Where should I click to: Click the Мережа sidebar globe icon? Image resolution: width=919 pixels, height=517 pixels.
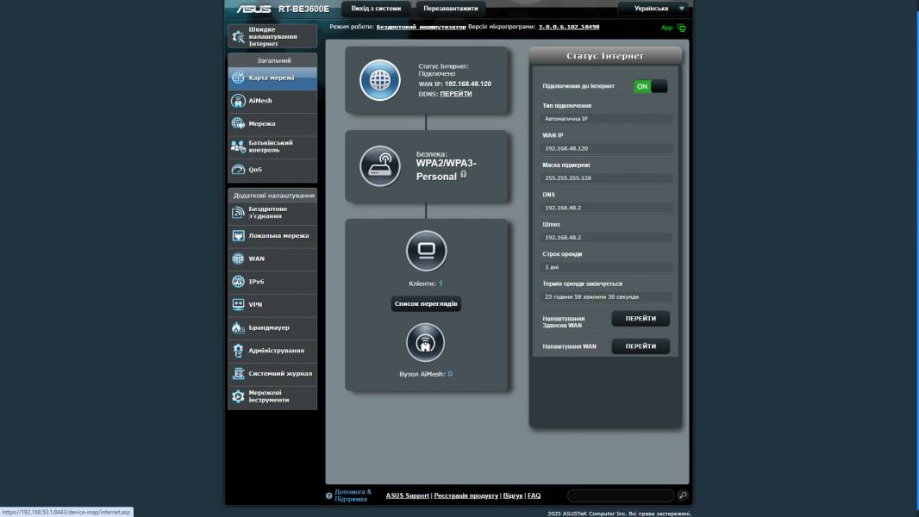click(238, 123)
